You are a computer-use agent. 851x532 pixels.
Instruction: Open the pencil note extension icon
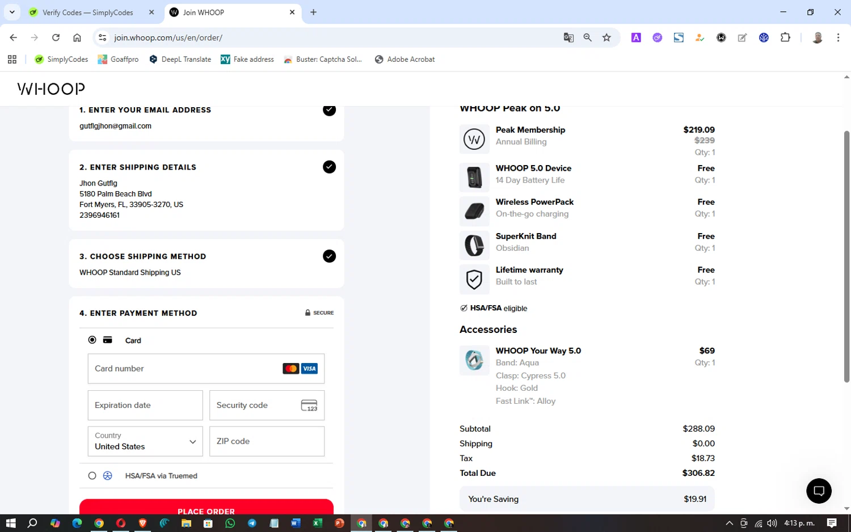point(742,37)
